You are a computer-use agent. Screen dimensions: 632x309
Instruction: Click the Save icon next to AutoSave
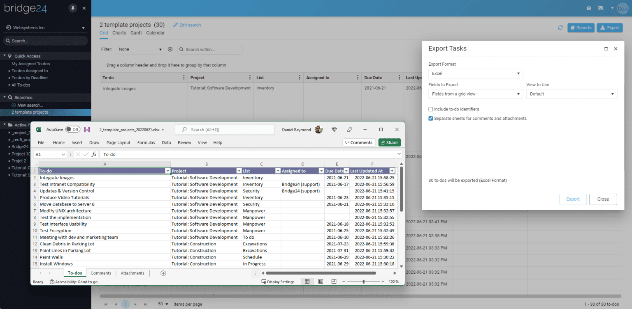(x=87, y=129)
